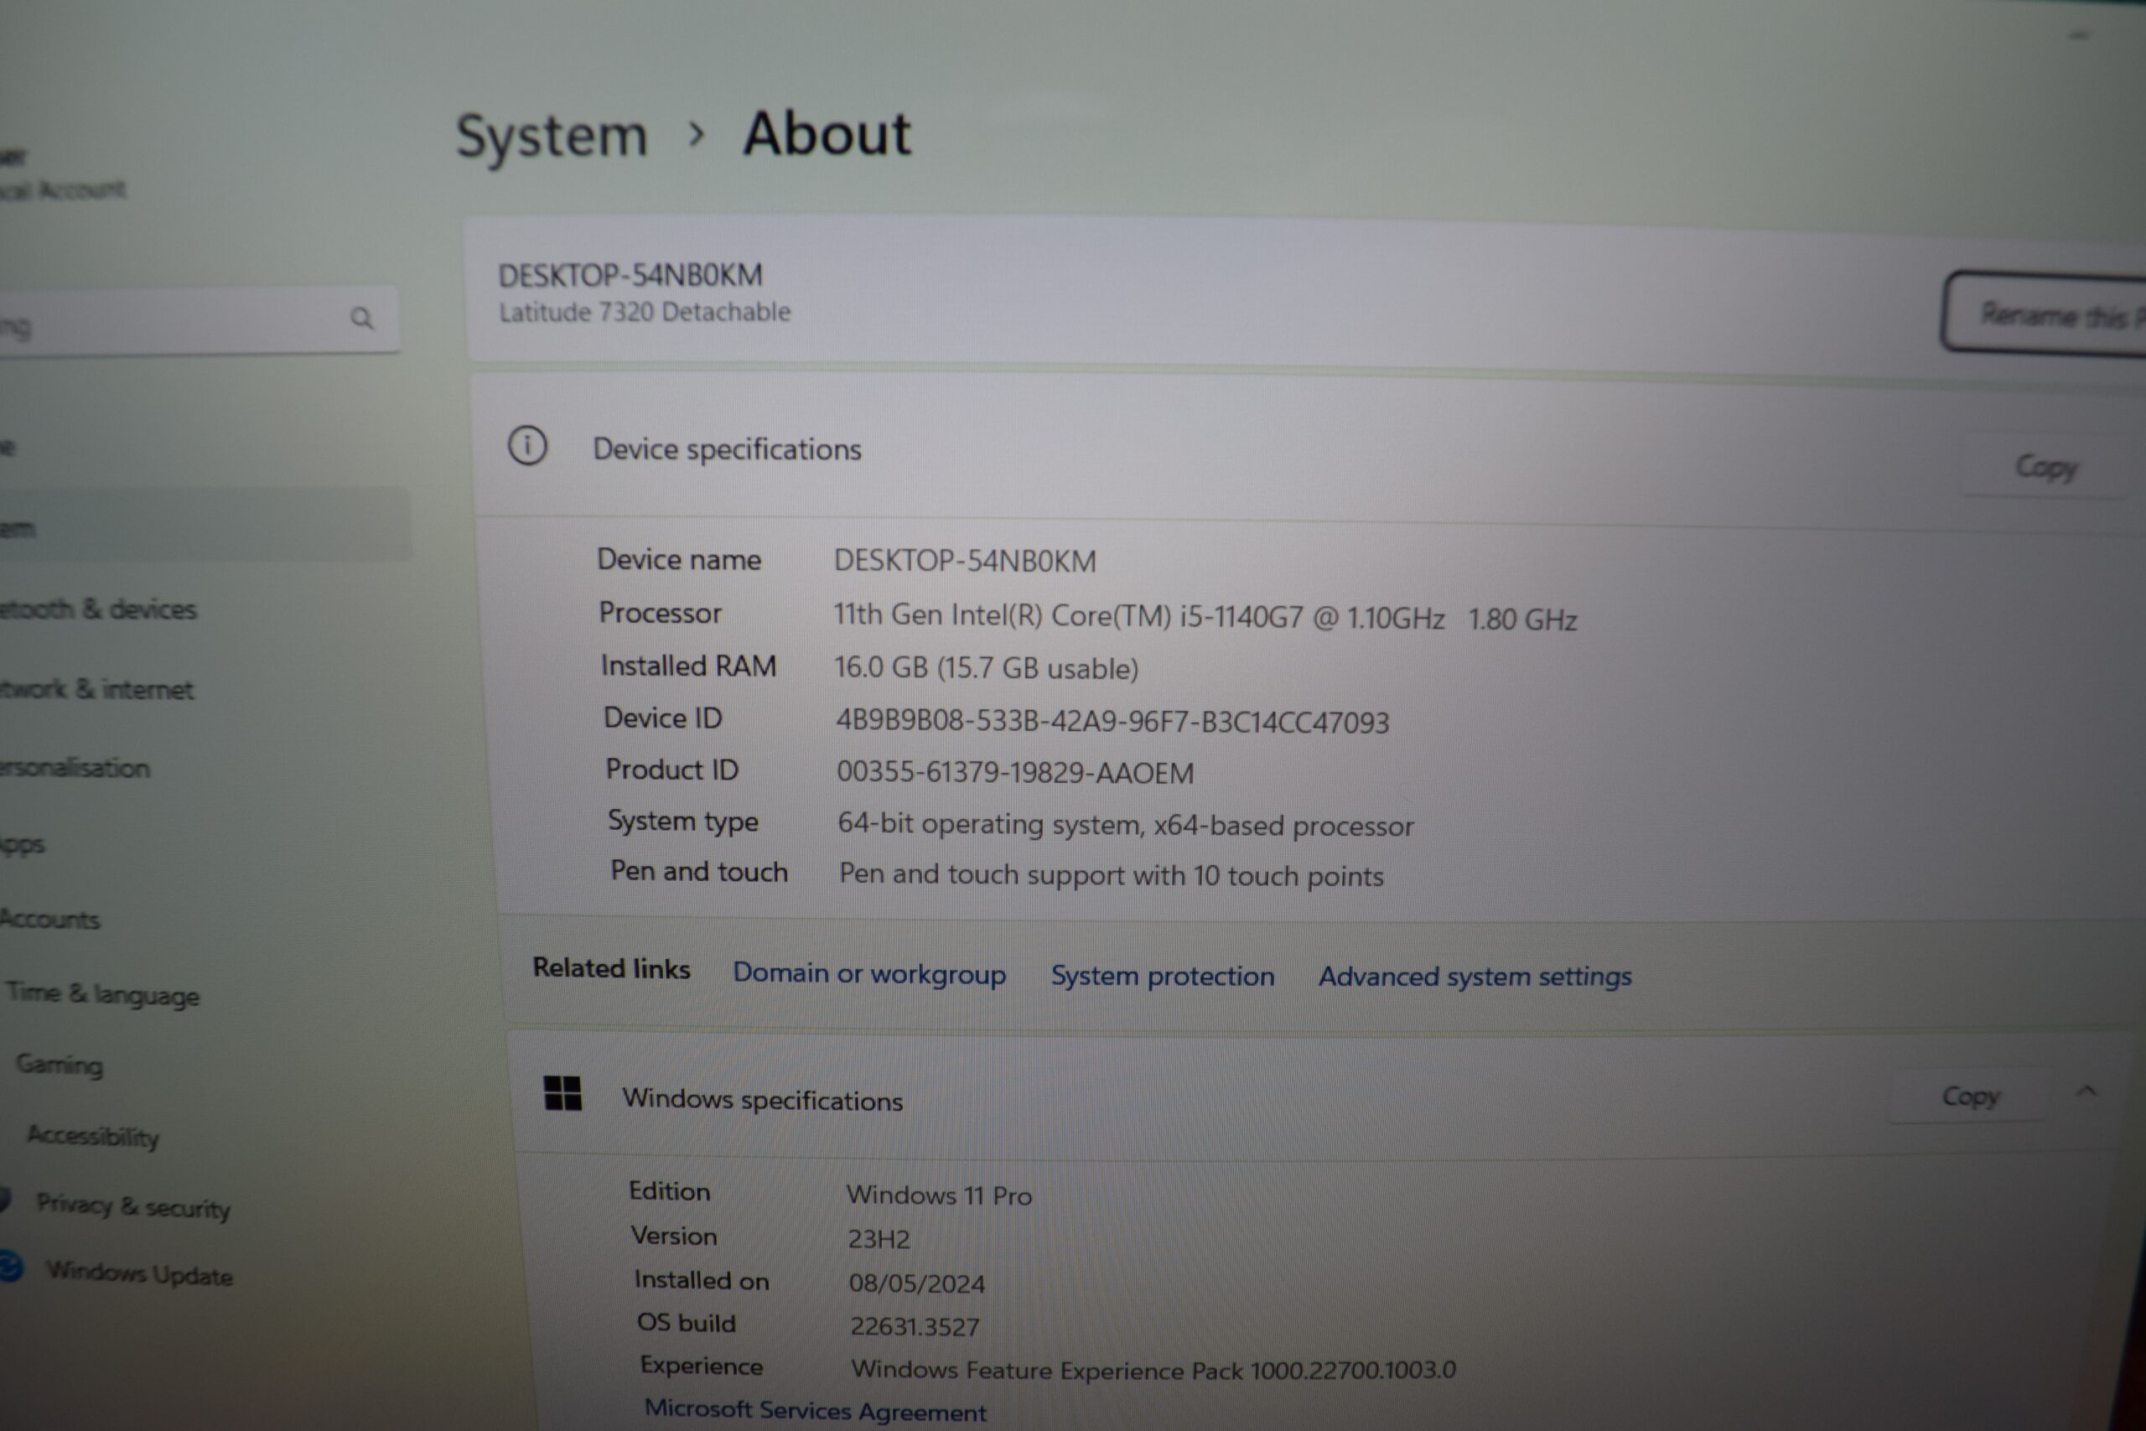The width and height of the screenshot is (2146, 1431).
Task: Click the Related links label
Action: [611, 968]
